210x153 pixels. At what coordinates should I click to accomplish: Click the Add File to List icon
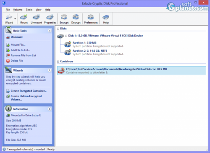[x=8, y=50]
